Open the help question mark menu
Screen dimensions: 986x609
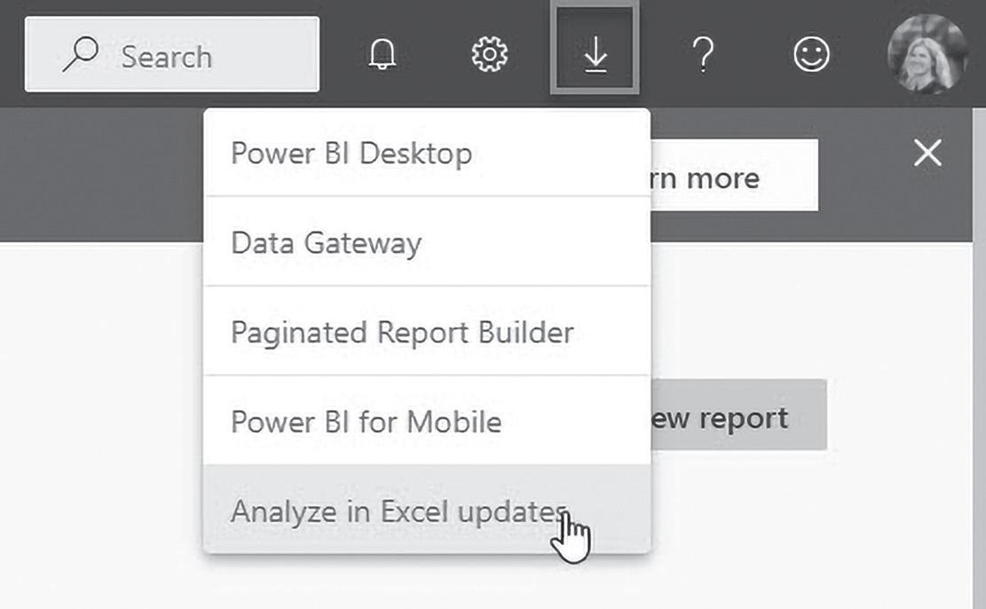[x=702, y=56]
